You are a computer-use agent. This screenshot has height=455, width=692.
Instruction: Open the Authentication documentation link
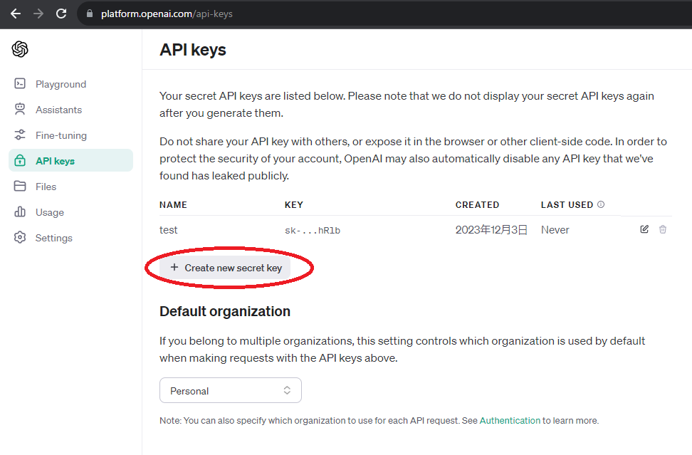[510, 420]
